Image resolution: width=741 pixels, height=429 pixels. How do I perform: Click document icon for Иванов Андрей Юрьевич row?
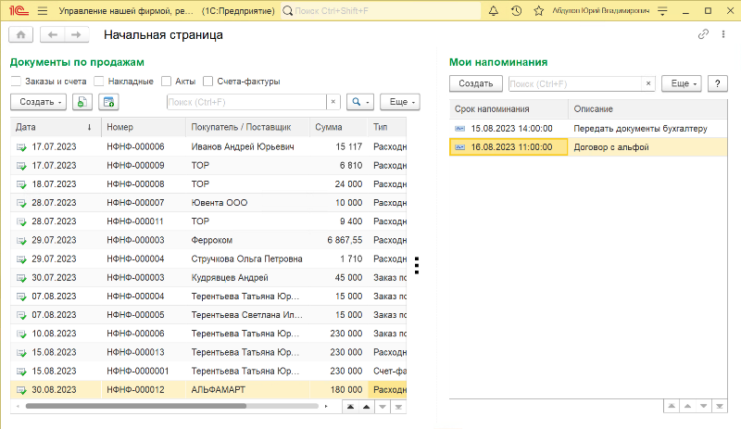pos(21,147)
